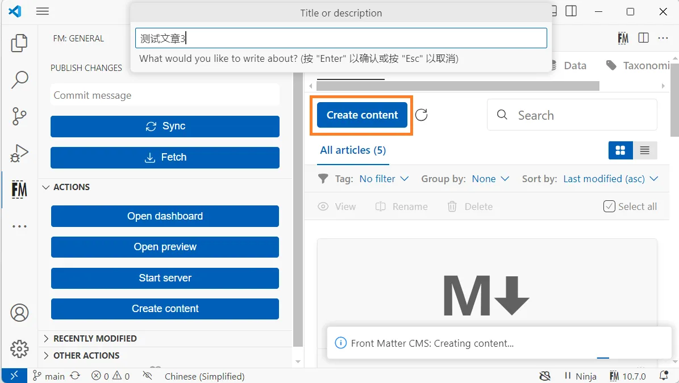Open the Taxonomies tab

tap(639, 66)
